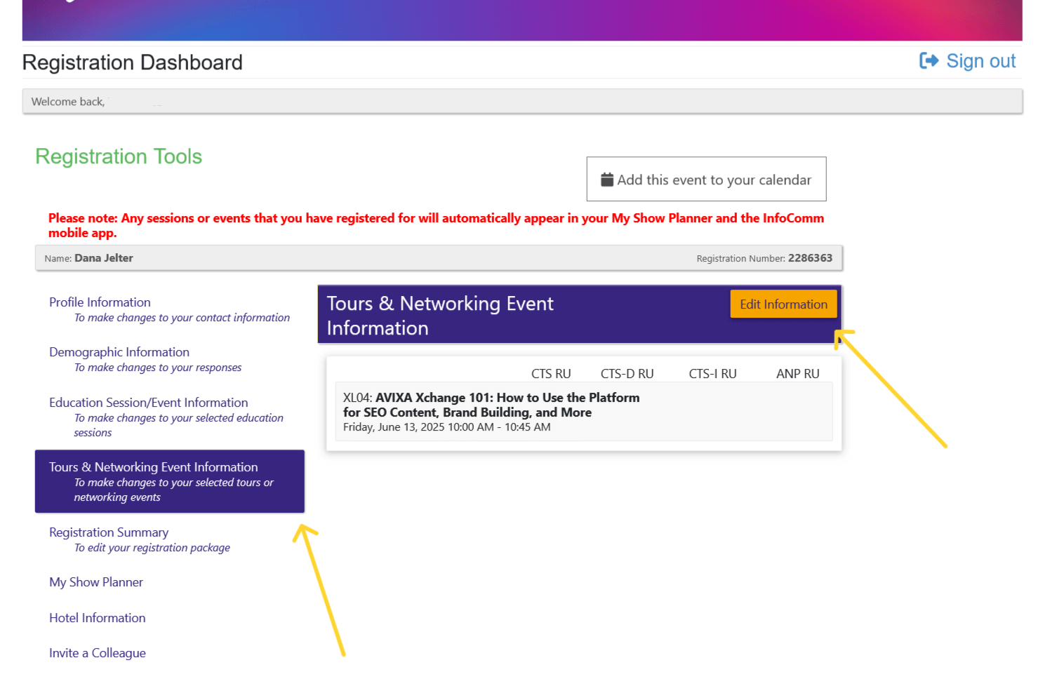
Task: Click the Sign out text link
Action: click(980, 62)
